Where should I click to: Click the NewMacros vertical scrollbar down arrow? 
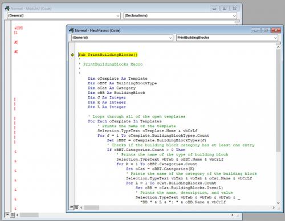tap(278, 203)
